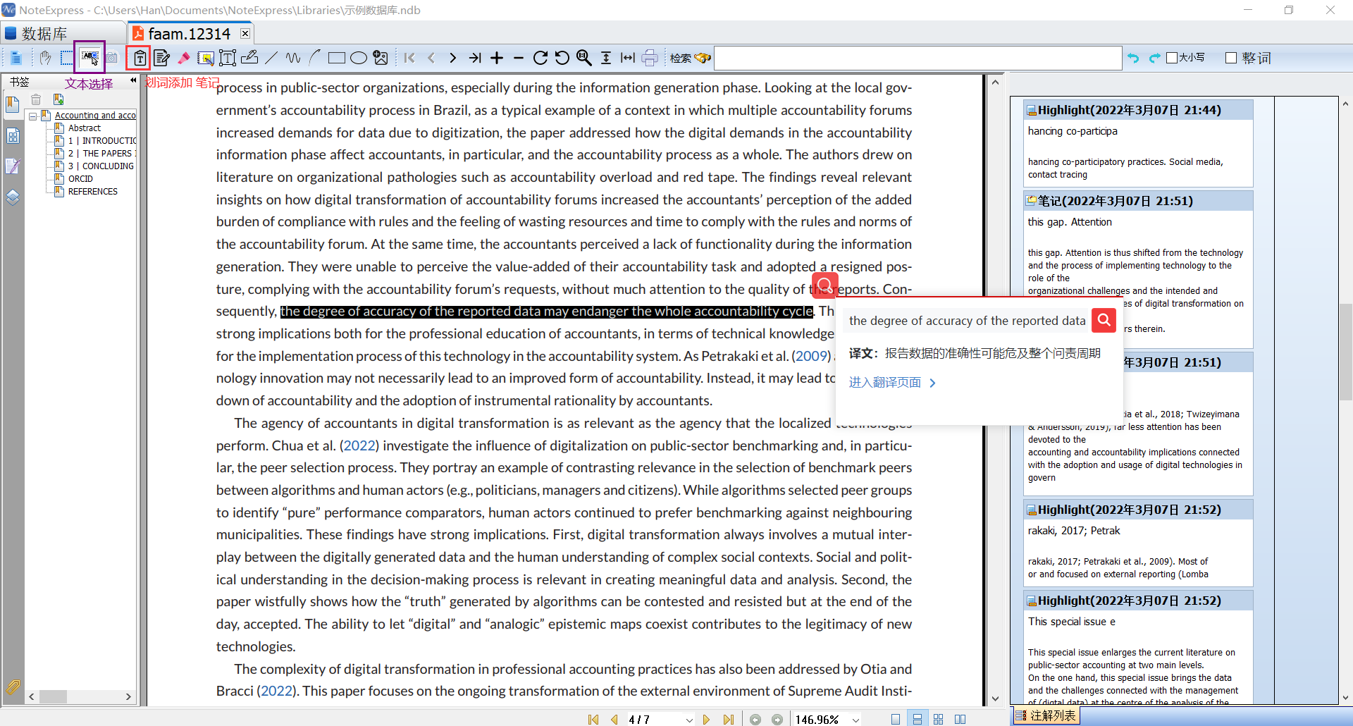The height and width of the screenshot is (726, 1353).
Task: Zoom out with the minus icon
Action: [519, 58]
